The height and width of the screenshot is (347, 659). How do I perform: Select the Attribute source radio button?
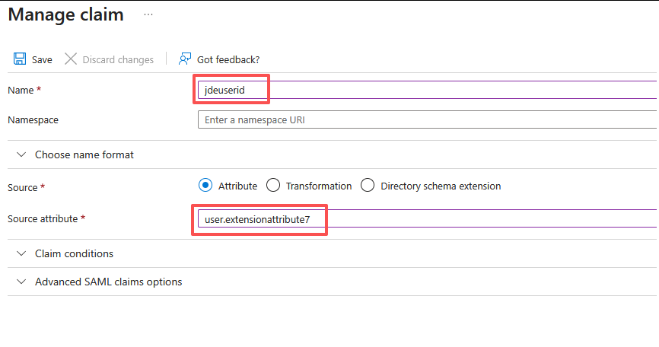[205, 185]
